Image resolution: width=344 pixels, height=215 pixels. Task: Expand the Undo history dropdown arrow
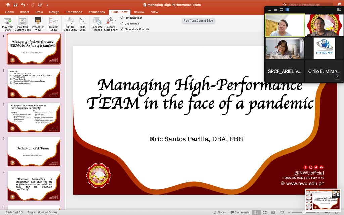point(27,5)
